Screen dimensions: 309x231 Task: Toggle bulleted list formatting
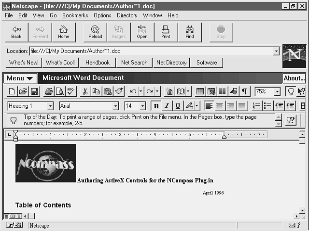[x=267, y=106]
